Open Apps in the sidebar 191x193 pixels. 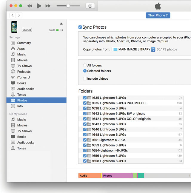tap(36, 49)
